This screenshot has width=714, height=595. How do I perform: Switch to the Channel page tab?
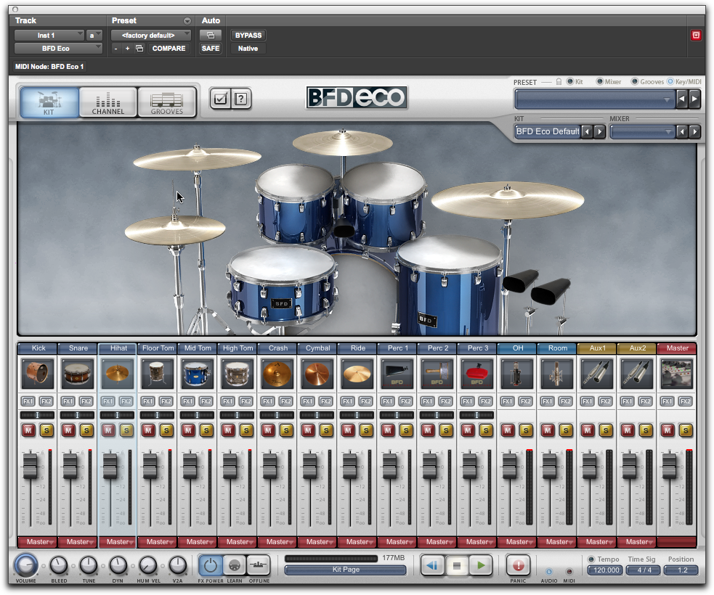click(x=108, y=102)
